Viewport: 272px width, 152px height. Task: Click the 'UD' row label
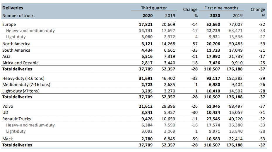point(5,112)
